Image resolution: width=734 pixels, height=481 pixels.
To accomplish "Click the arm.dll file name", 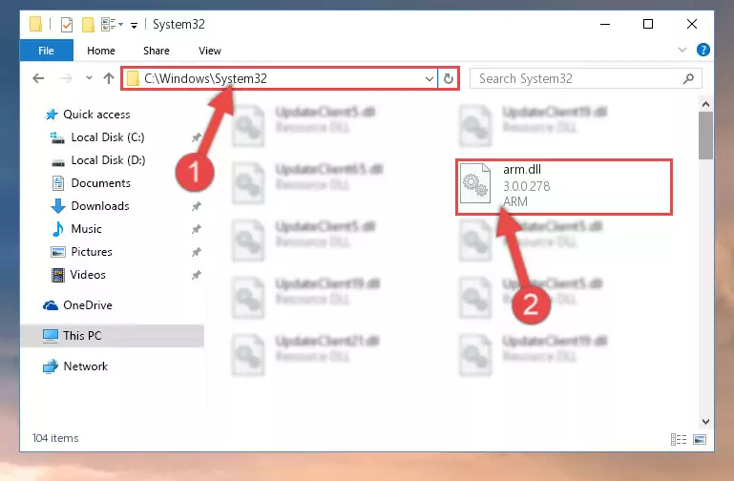I will click(522, 169).
